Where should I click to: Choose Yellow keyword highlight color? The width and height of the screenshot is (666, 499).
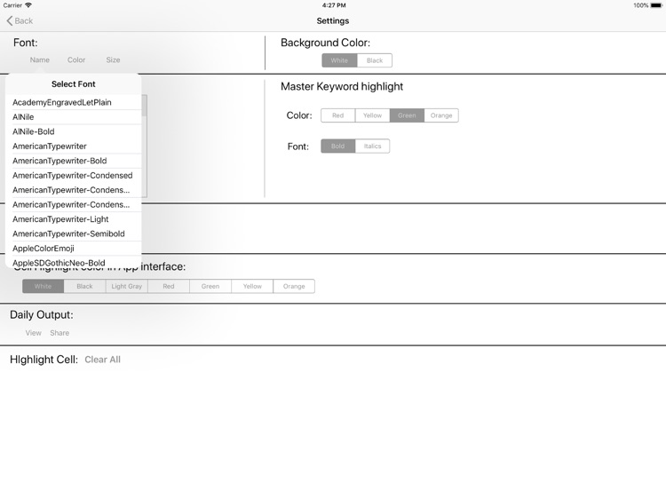click(372, 115)
